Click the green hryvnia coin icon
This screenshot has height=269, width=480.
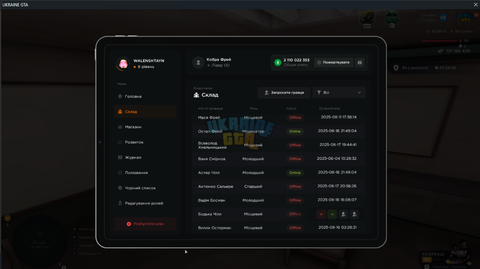coord(278,62)
